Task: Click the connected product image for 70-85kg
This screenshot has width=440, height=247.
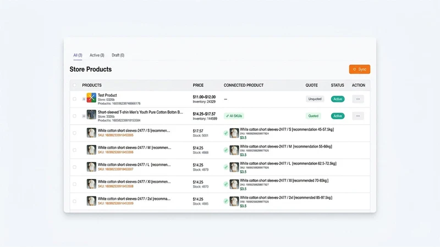Action: click(234, 184)
